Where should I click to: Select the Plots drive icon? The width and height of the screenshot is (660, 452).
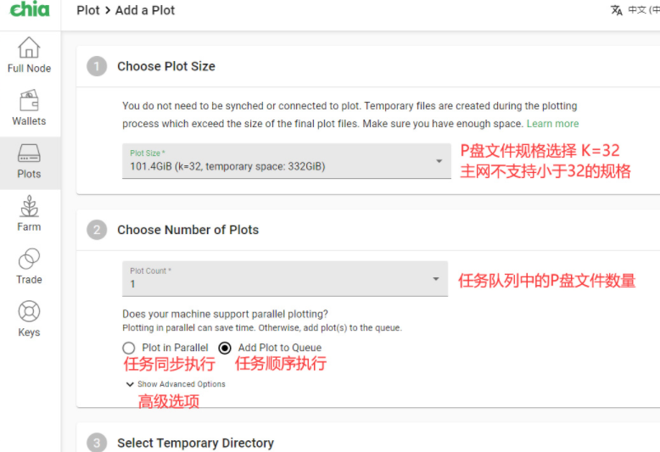click(x=29, y=153)
